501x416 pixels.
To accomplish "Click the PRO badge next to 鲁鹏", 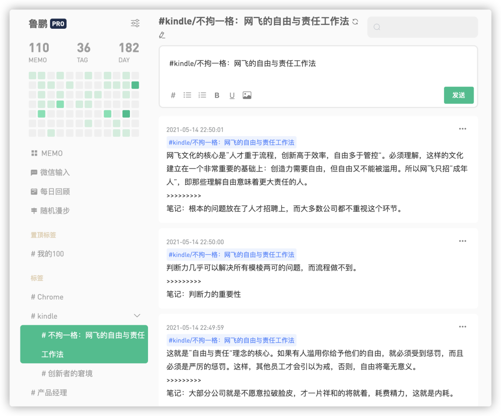I will 58,24.
